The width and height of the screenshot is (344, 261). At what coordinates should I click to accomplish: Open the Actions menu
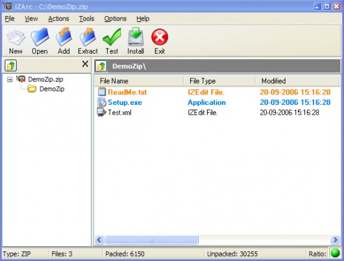click(58, 19)
